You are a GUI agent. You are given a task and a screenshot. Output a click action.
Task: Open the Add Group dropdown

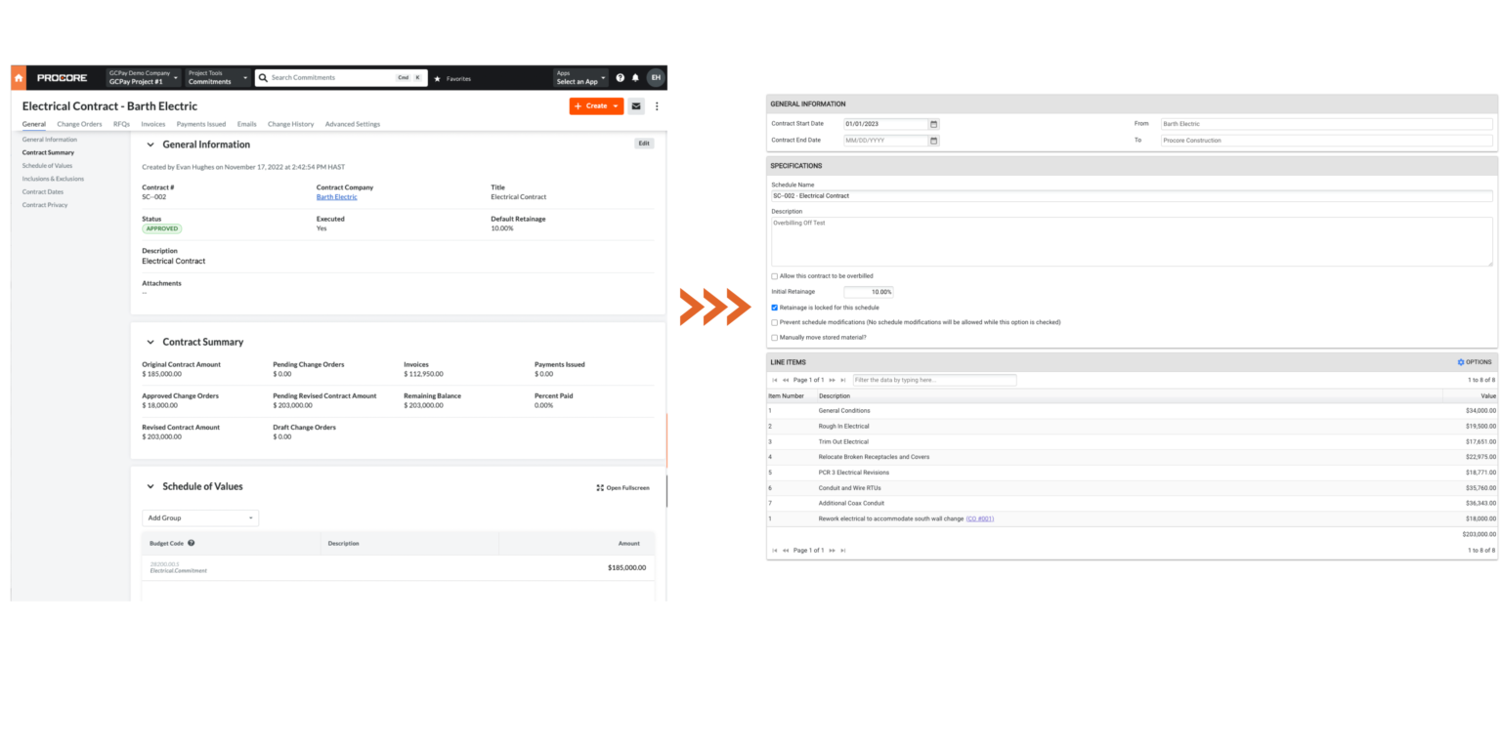[200, 517]
